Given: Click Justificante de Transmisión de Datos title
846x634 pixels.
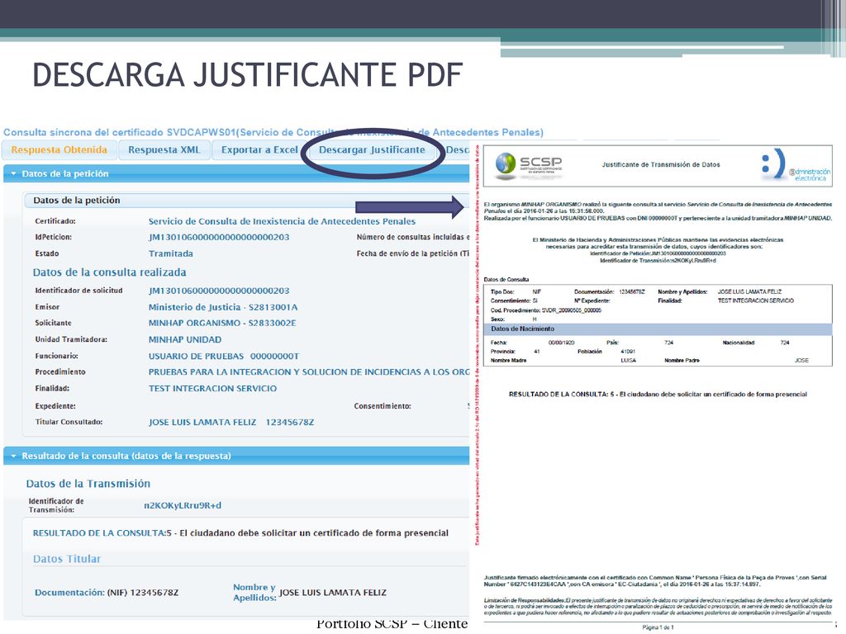Looking at the screenshot, I should [x=661, y=165].
